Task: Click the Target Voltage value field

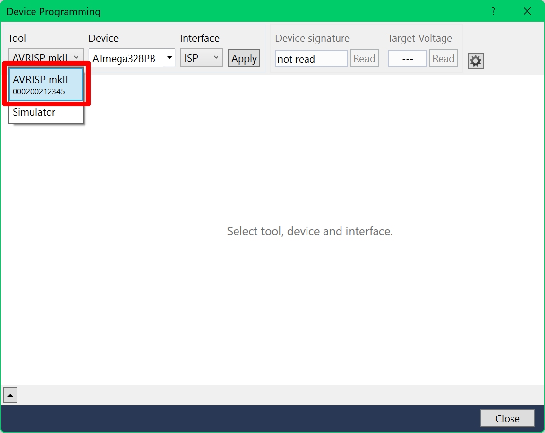Action: [x=408, y=58]
